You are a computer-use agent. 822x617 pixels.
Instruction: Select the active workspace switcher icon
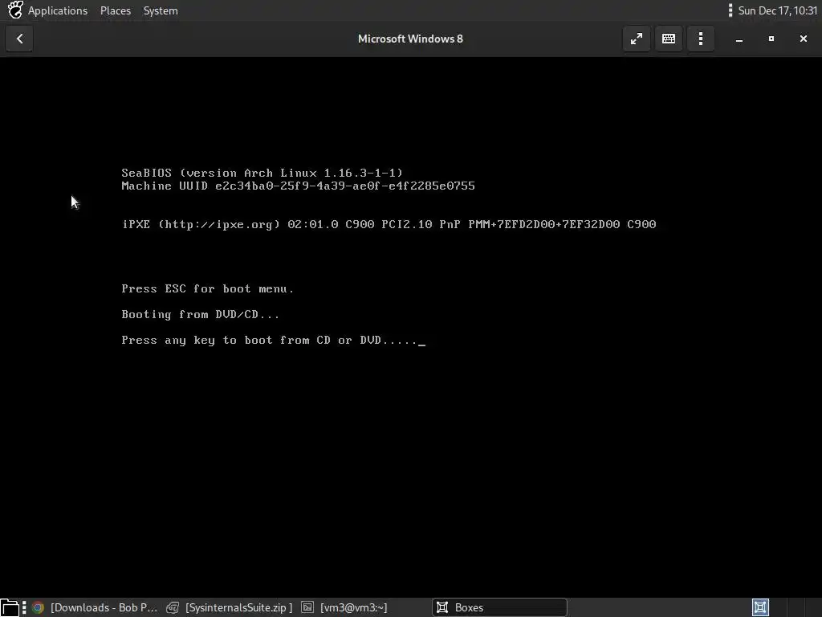tap(761, 607)
